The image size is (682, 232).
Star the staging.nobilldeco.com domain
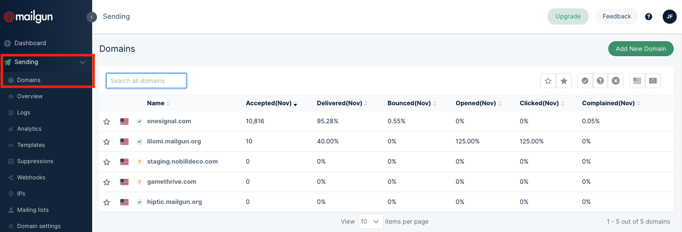(x=107, y=162)
